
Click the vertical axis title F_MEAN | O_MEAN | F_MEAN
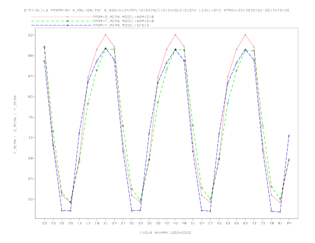point(15,125)
